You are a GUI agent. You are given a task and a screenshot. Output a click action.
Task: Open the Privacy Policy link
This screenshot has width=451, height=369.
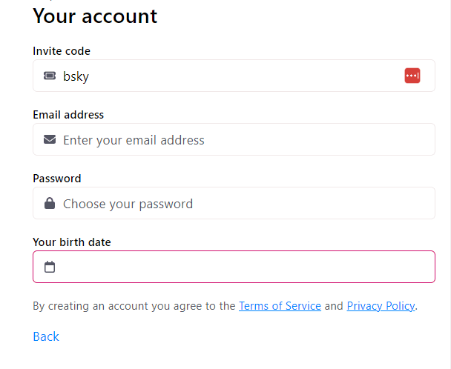click(381, 306)
